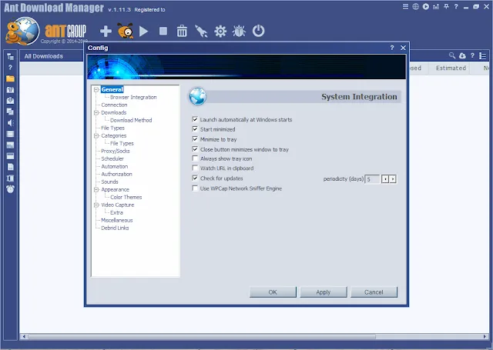This screenshot has width=493, height=350.
Task: Collapse the Downloads tree node
Action: click(x=96, y=112)
